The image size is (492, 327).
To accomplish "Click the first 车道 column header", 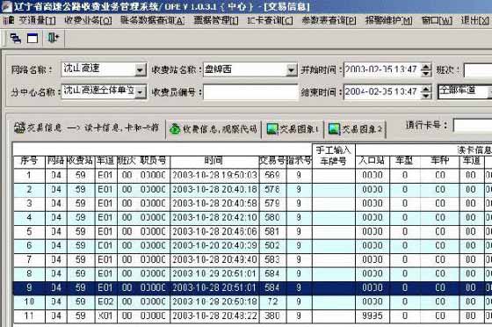I will pyautogui.click(x=106, y=161).
